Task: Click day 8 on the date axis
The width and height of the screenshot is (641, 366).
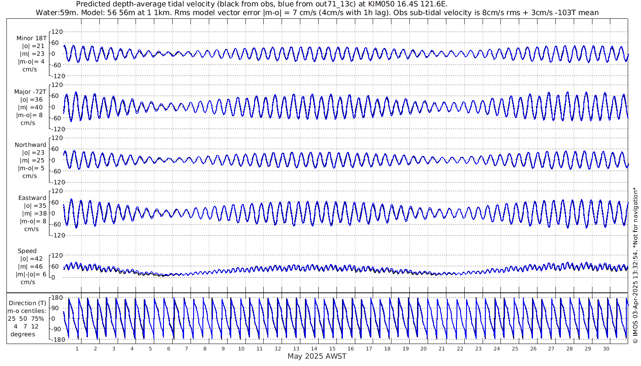Action: pos(205,349)
